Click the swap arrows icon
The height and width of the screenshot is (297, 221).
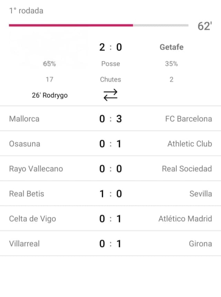tap(110, 95)
